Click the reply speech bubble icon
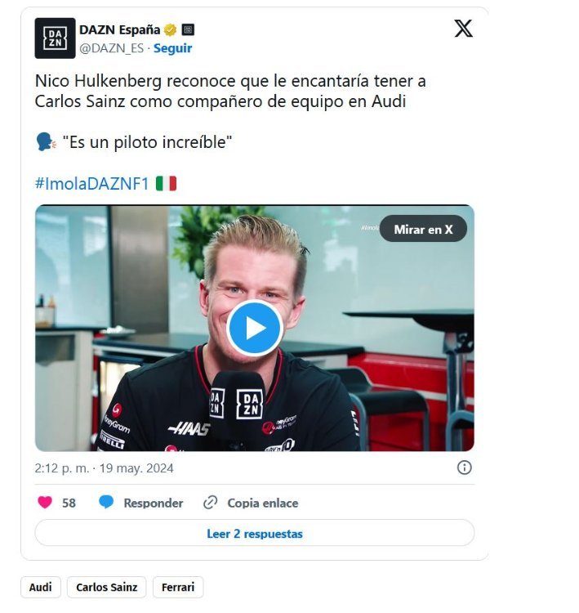 106,503
